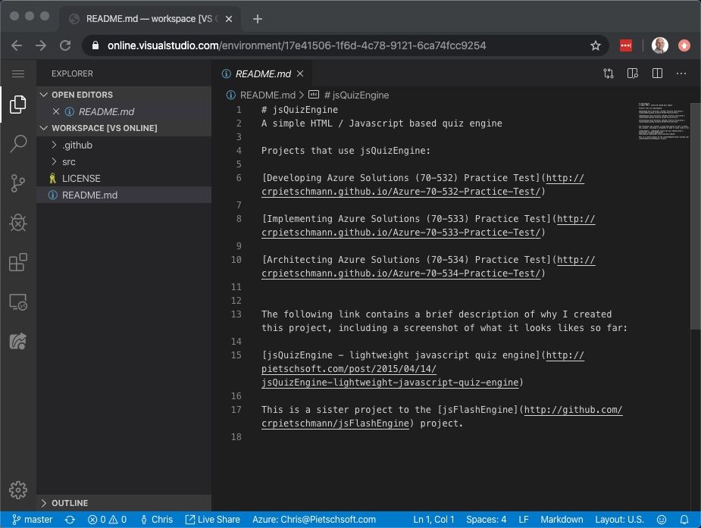Open the errors and warnings count

pyautogui.click(x=108, y=520)
